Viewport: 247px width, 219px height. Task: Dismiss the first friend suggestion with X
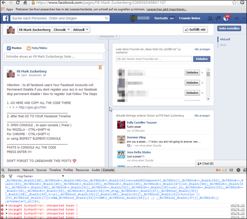tap(202, 73)
